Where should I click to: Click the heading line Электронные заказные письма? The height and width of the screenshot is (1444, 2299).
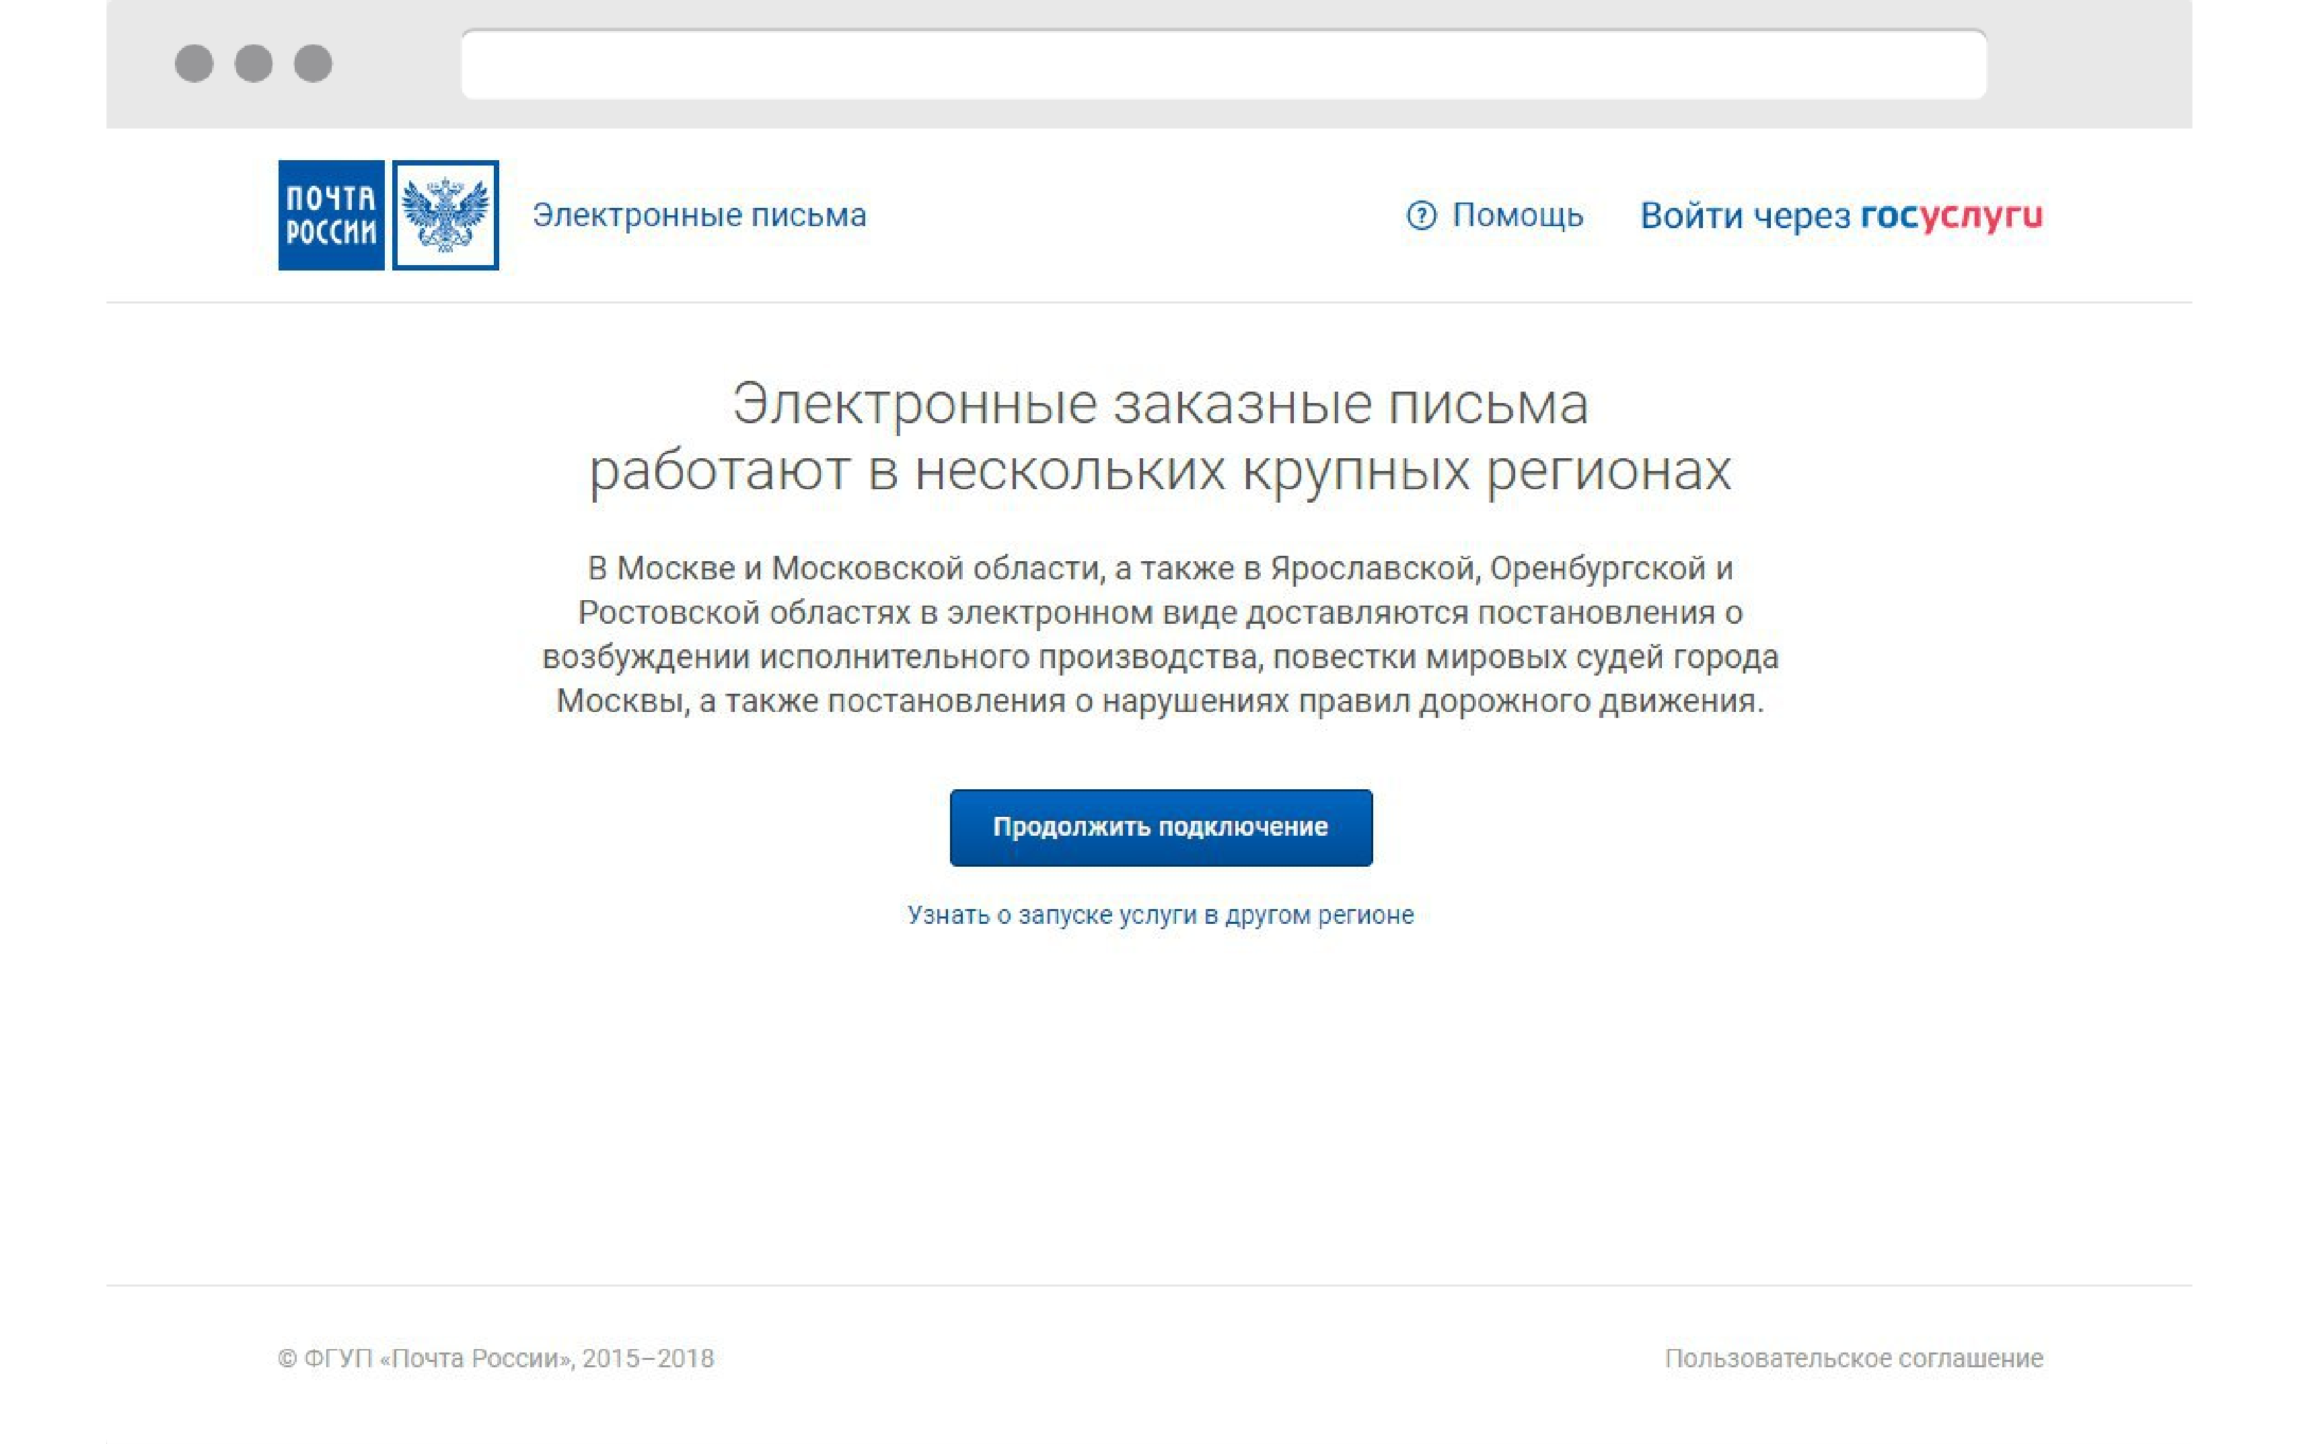click(x=1160, y=403)
